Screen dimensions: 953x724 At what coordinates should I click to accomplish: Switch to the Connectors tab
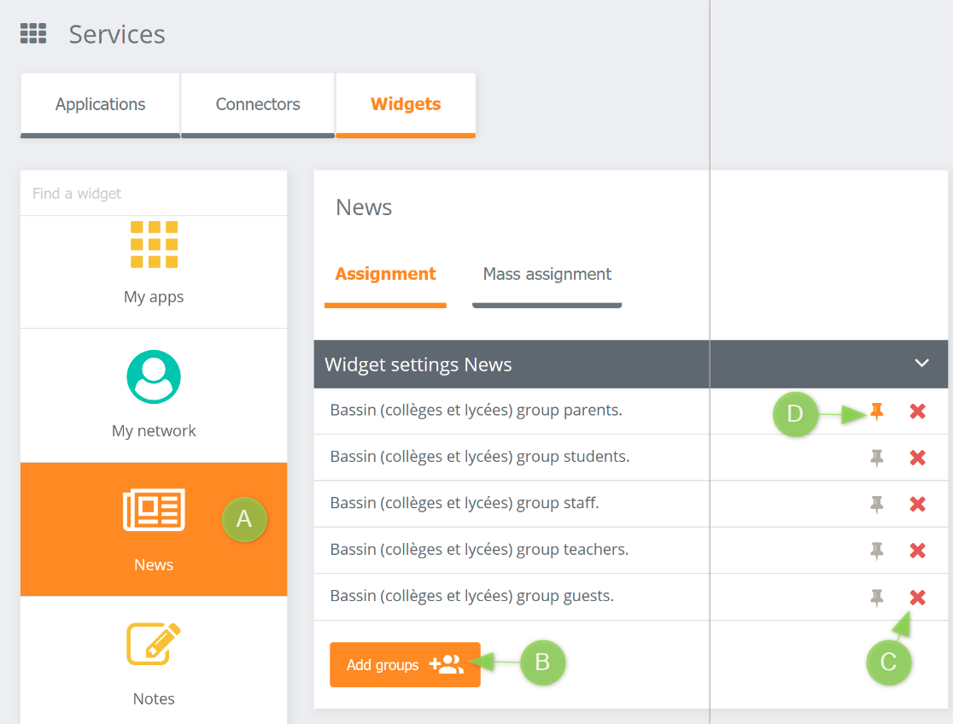257,104
